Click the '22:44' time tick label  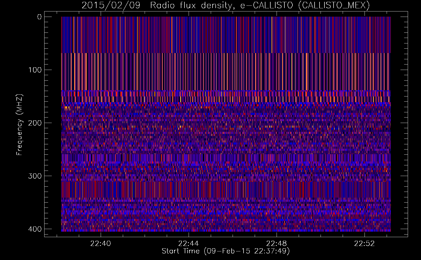point(188,244)
